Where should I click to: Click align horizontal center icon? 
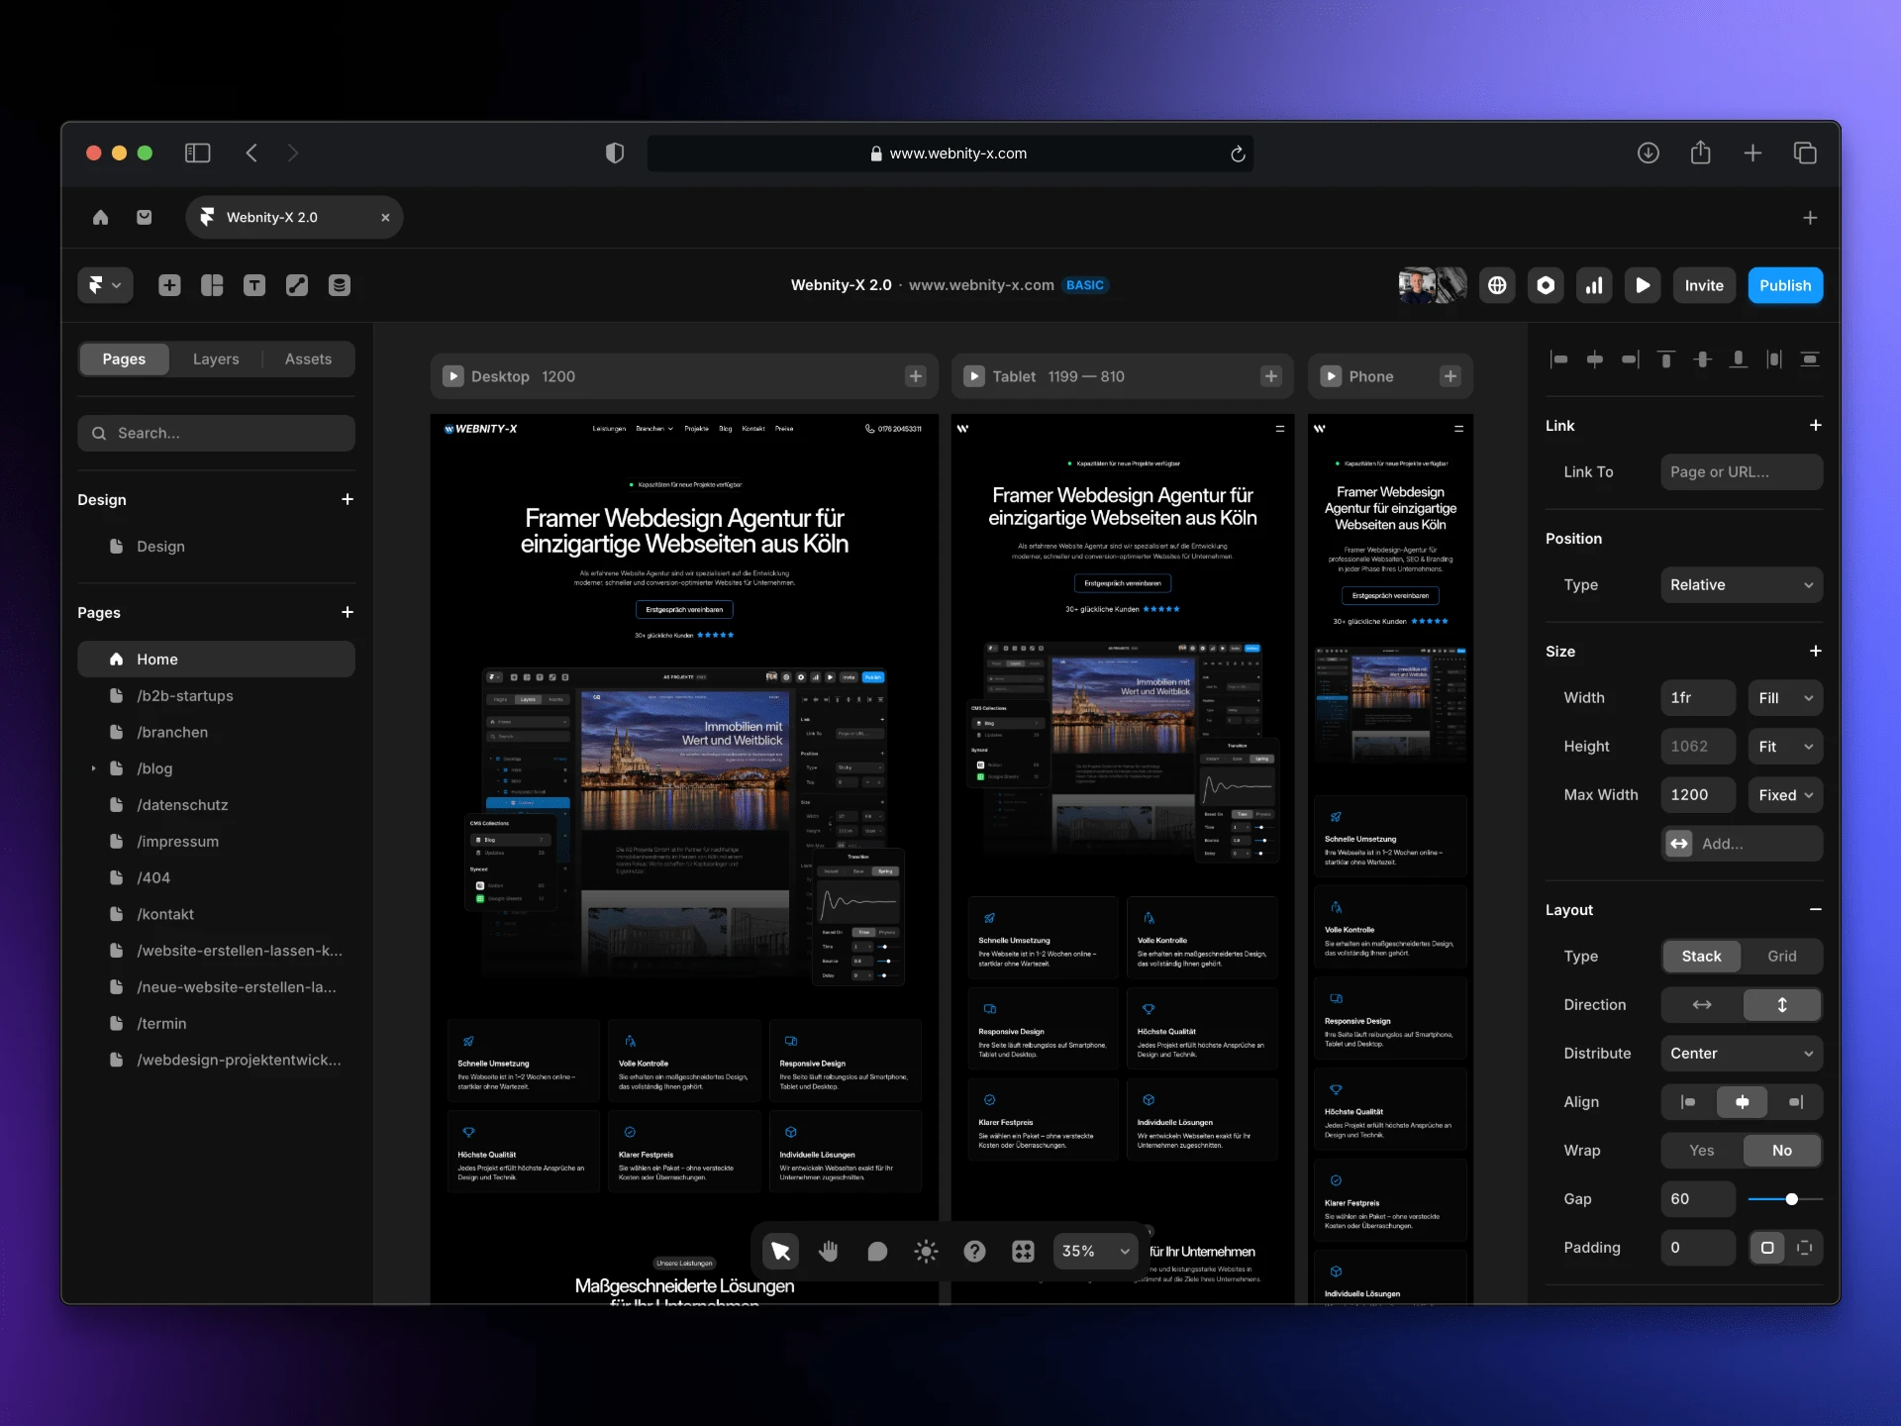pyautogui.click(x=1595, y=358)
